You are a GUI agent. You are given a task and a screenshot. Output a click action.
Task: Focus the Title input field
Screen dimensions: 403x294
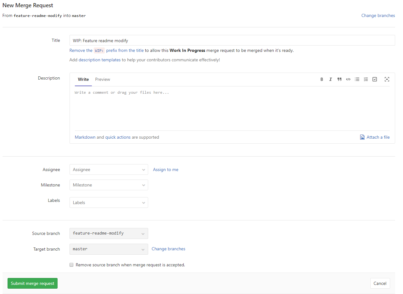pos(232,40)
